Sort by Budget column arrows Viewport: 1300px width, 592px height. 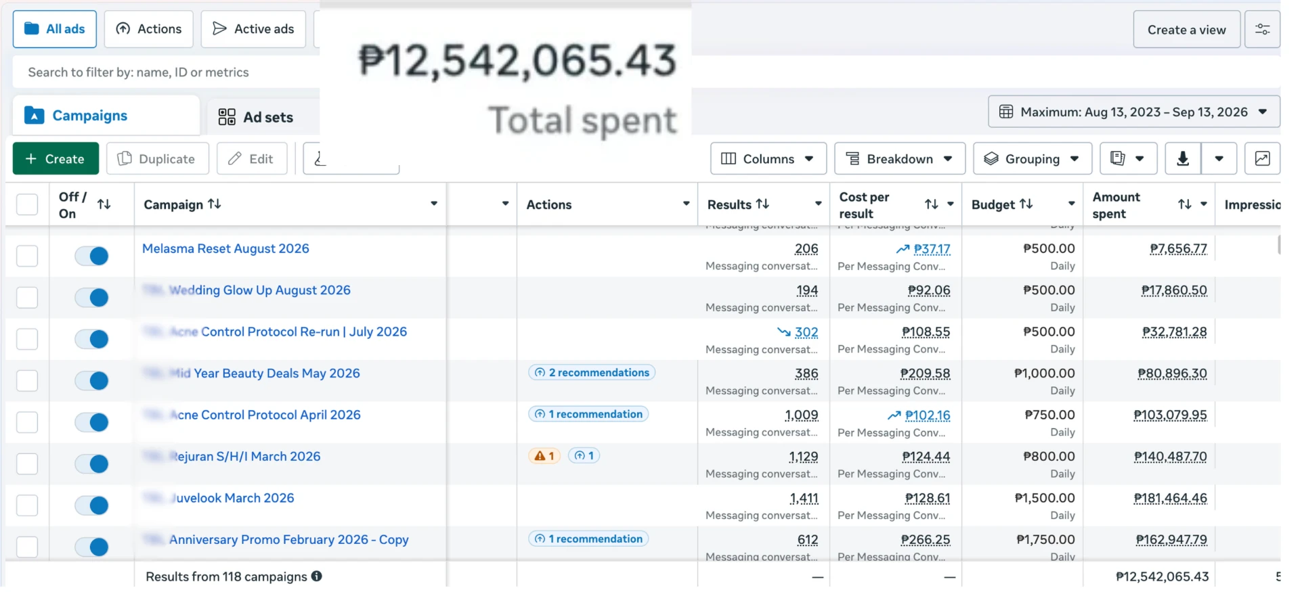(1026, 204)
